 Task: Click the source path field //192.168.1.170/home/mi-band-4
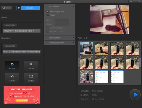pos(22,31)
